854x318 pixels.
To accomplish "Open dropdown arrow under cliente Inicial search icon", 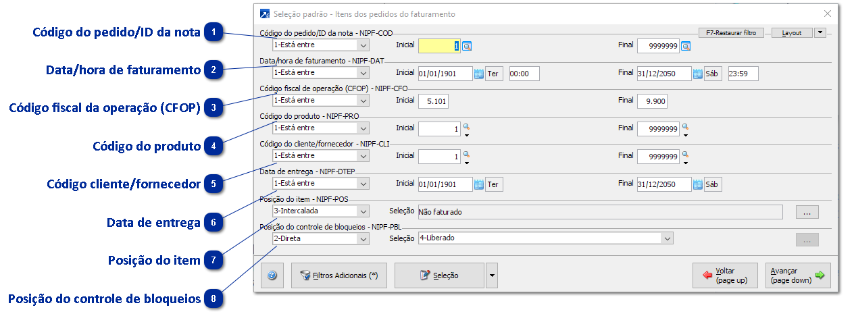I will click(x=466, y=163).
